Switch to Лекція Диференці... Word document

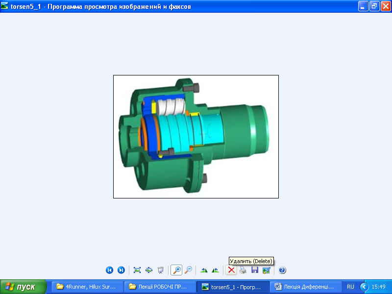(306, 287)
